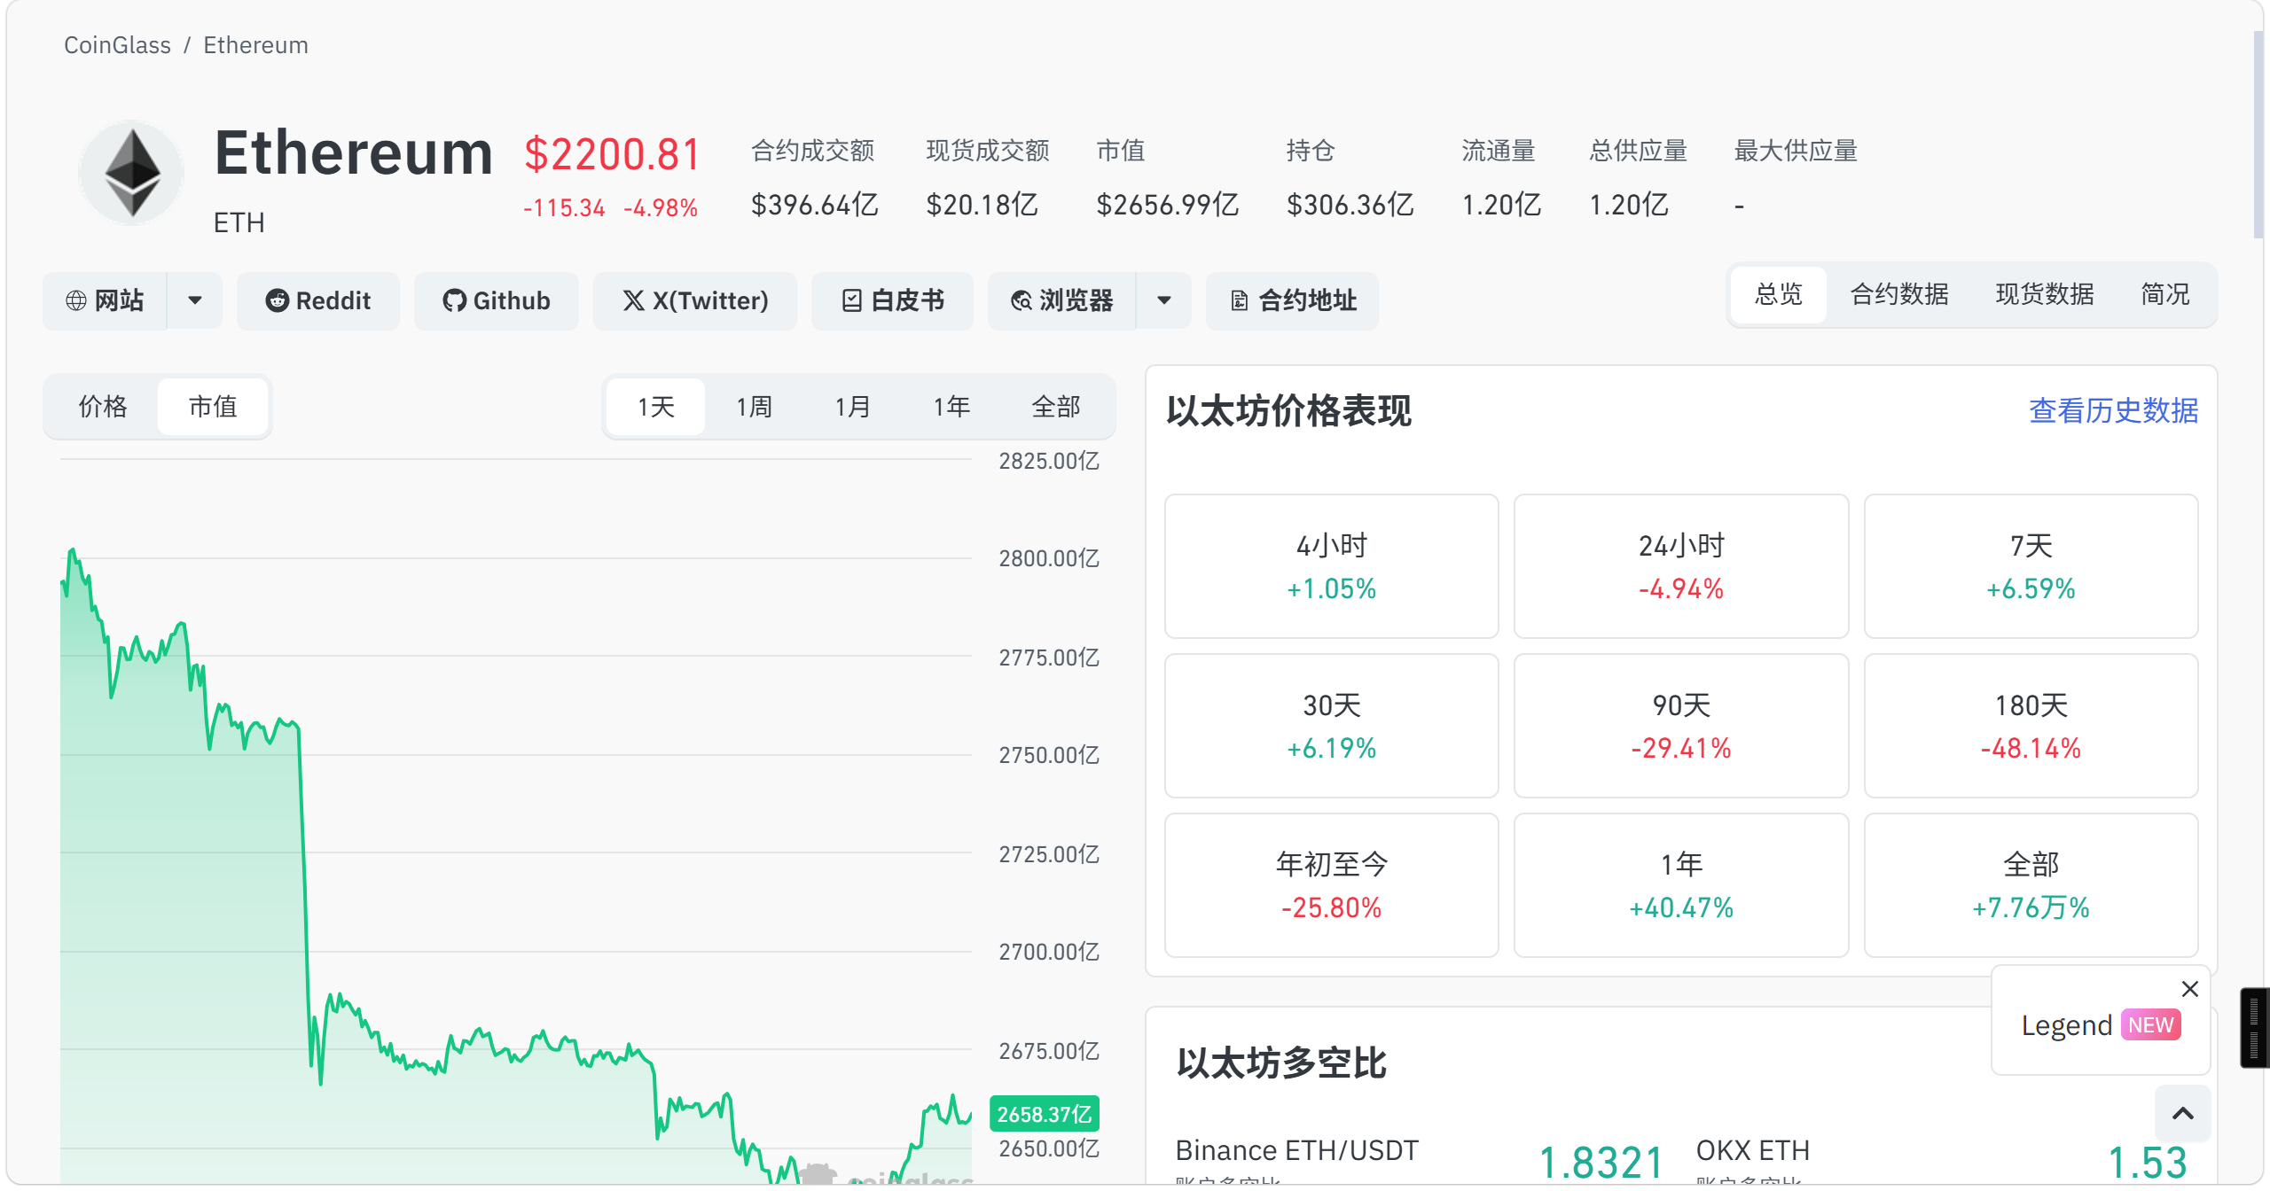Image resolution: width=2270 pixels, height=1191 pixels.
Task: Click the 2658.37亿 current value marker
Action: [1044, 1114]
